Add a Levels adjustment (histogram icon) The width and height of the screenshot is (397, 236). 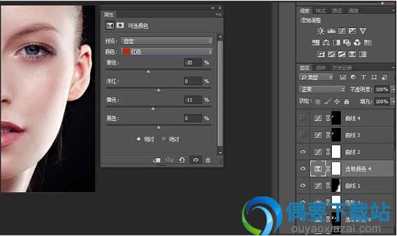click(x=331, y=31)
